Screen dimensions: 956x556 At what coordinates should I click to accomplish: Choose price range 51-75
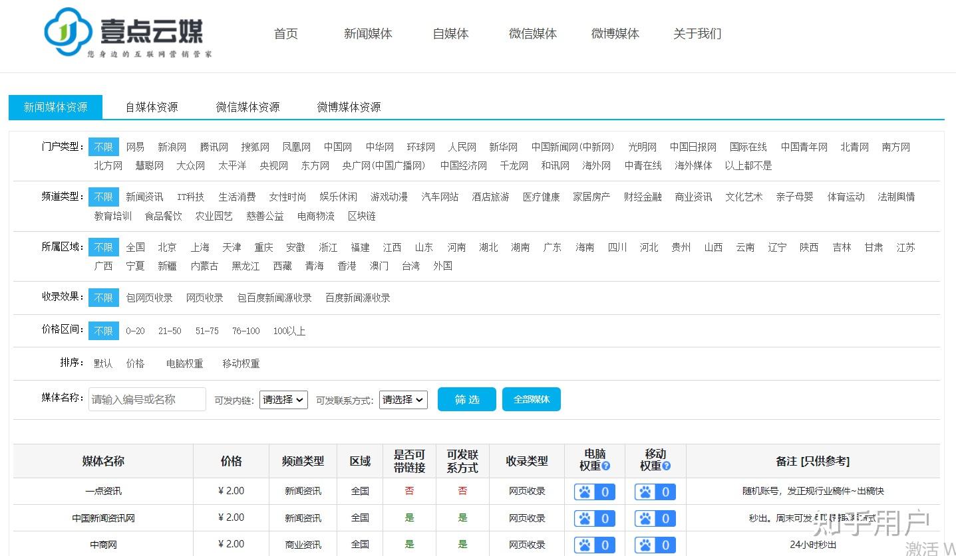[x=207, y=331]
